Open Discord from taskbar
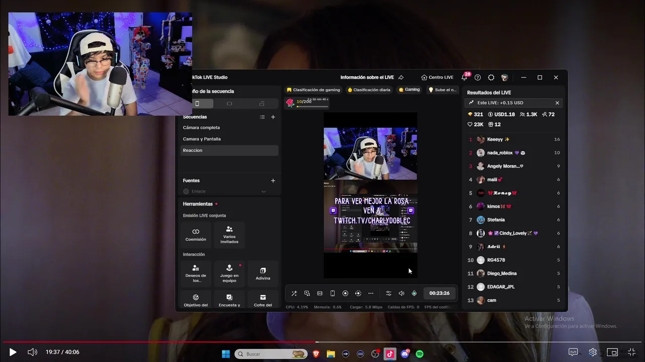Image resolution: width=645 pixels, height=362 pixels. 405,354
